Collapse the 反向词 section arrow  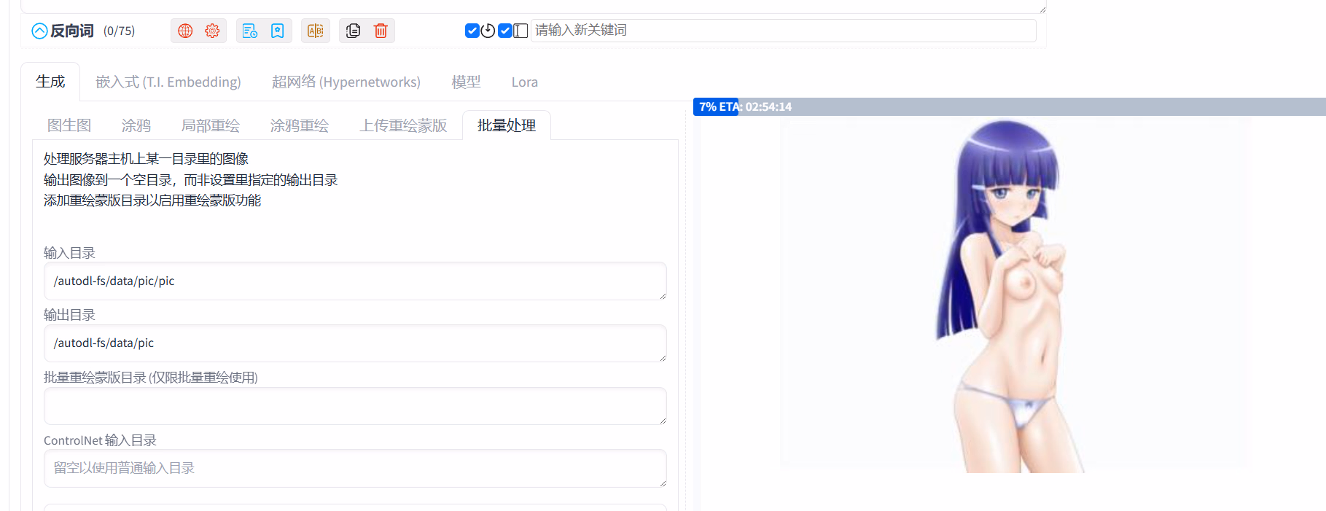(39, 31)
